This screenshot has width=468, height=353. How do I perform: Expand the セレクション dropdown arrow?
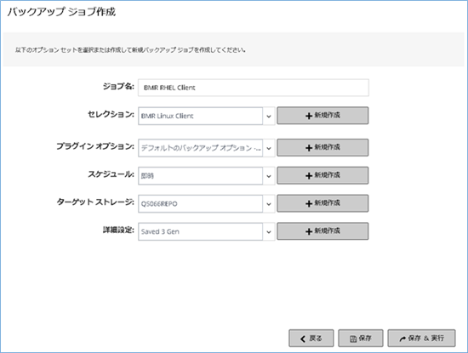click(269, 117)
